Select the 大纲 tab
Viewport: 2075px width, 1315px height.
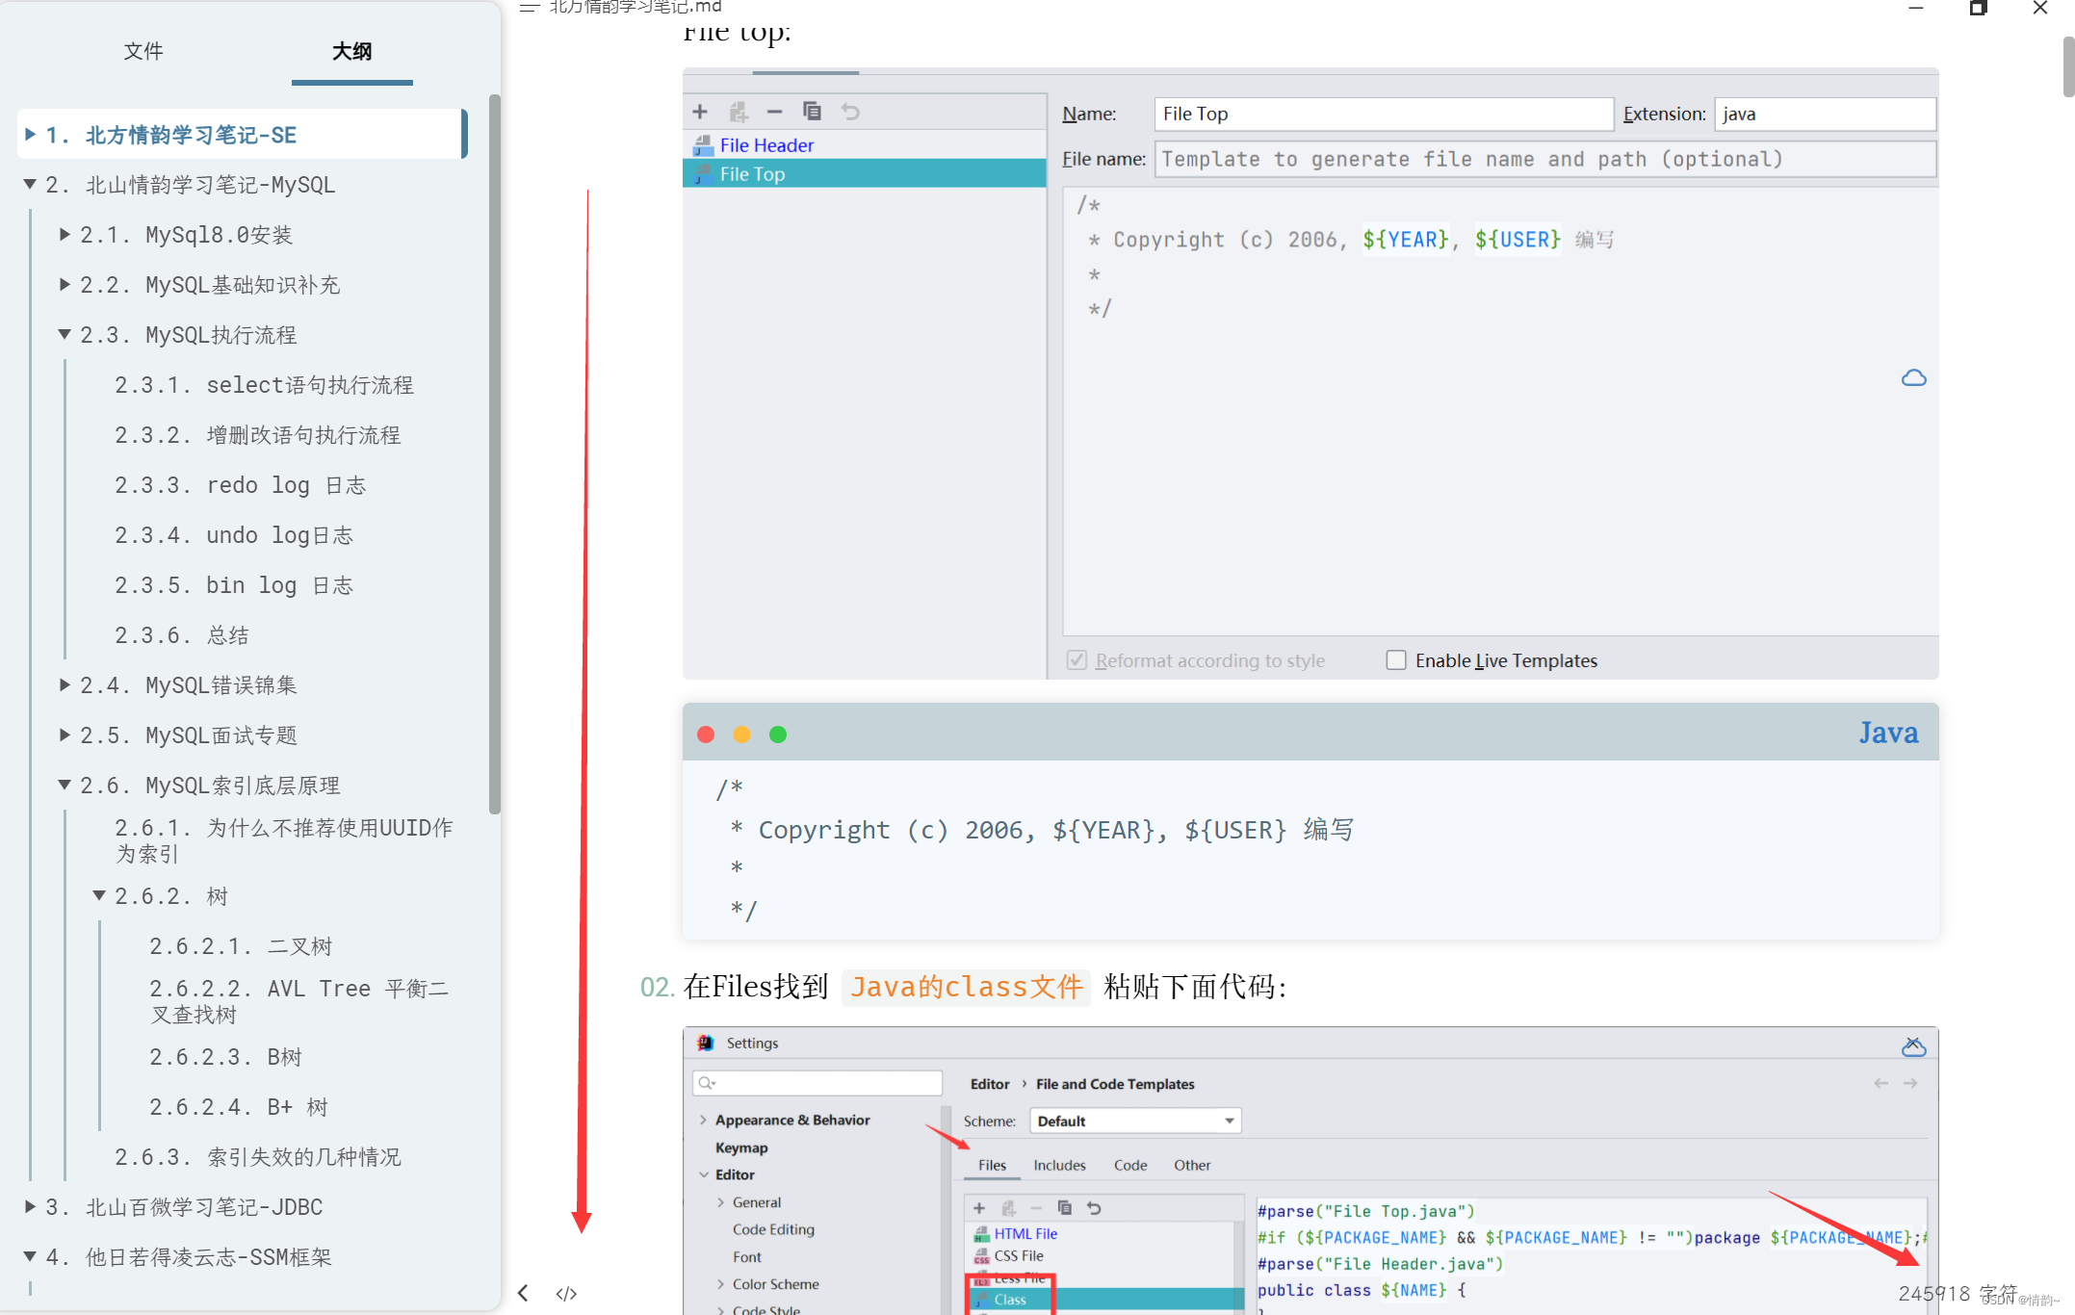pos(351,51)
